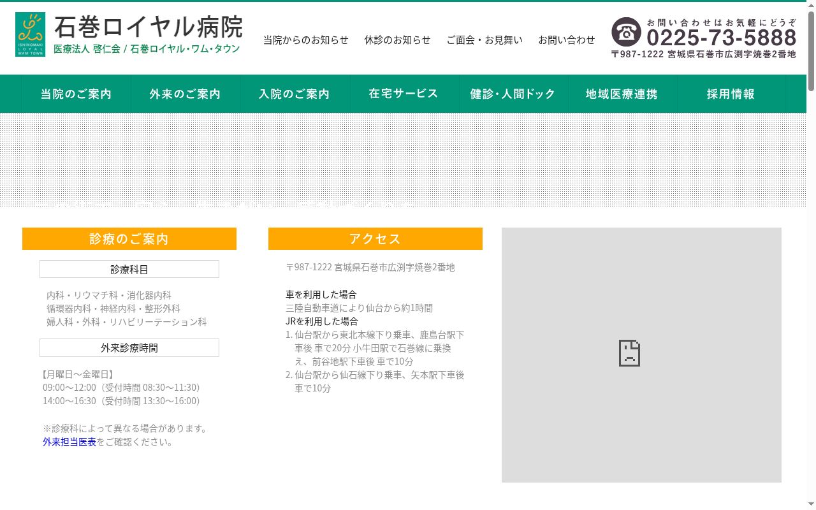Open the 当院のご案内 menu
This screenshot has height=510, width=816.
pos(76,94)
